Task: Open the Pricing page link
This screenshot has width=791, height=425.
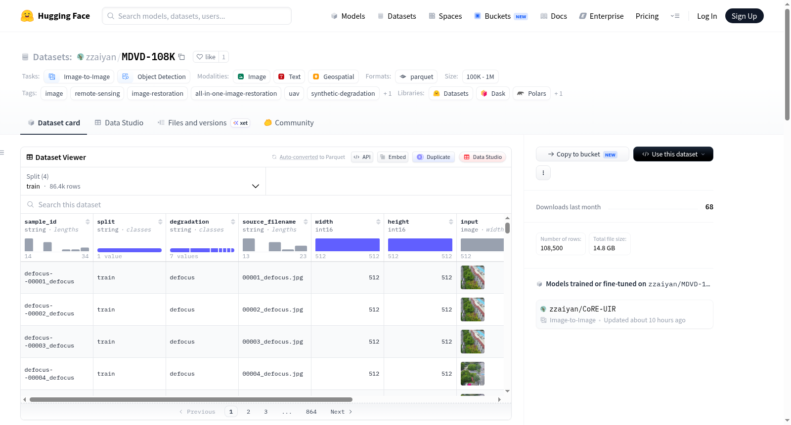Action: [647, 16]
